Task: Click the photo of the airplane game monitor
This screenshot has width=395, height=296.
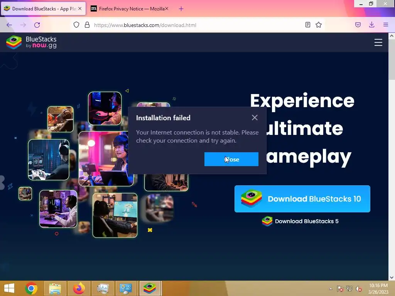Action: pos(115,215)
